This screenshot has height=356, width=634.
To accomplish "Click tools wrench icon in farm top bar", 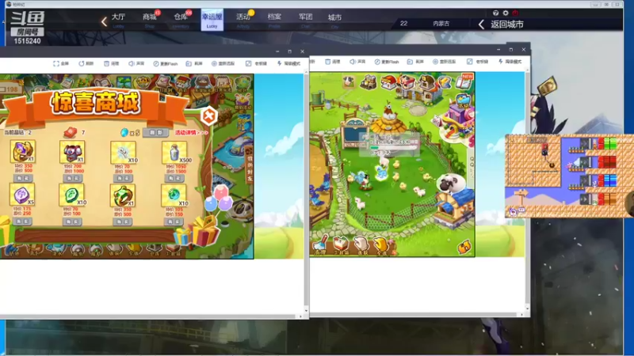I will (445, 82).
